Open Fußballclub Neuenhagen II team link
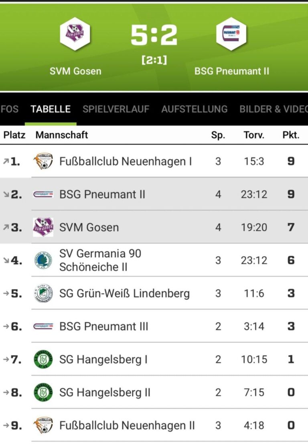The image size is (308, 444). pos(127,425)
